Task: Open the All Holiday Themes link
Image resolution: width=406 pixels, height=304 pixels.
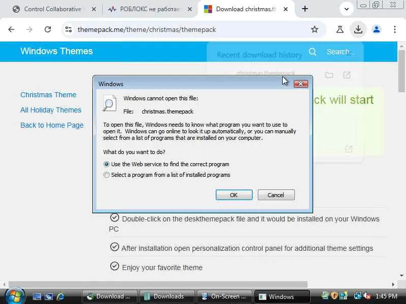Action: 51,110
